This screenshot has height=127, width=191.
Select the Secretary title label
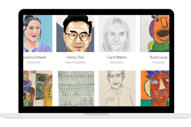click(x=117, y=62)
